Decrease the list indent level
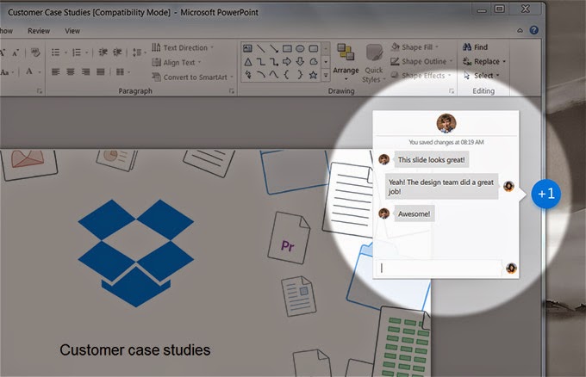The width and height of the screenshot is (586, 377). point(103,53)
